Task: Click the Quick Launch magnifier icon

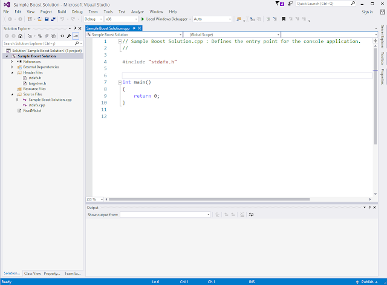Action: [x=353, y=4]
